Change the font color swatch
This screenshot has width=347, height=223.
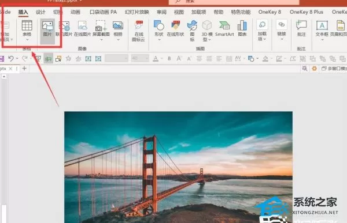tap(156, 59)
